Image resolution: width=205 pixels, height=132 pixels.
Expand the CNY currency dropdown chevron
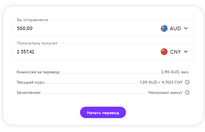pyautogui.click(x=186, y=52)
